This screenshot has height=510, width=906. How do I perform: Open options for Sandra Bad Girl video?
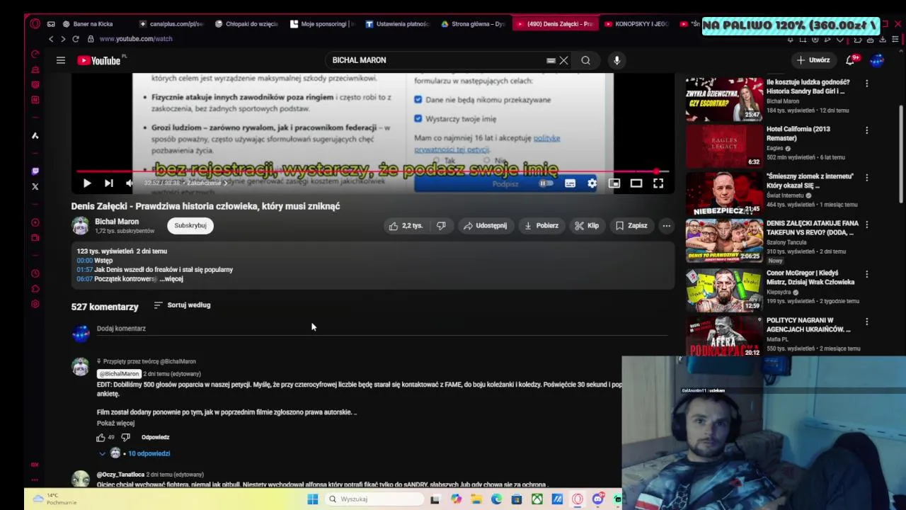click(866, 84)
